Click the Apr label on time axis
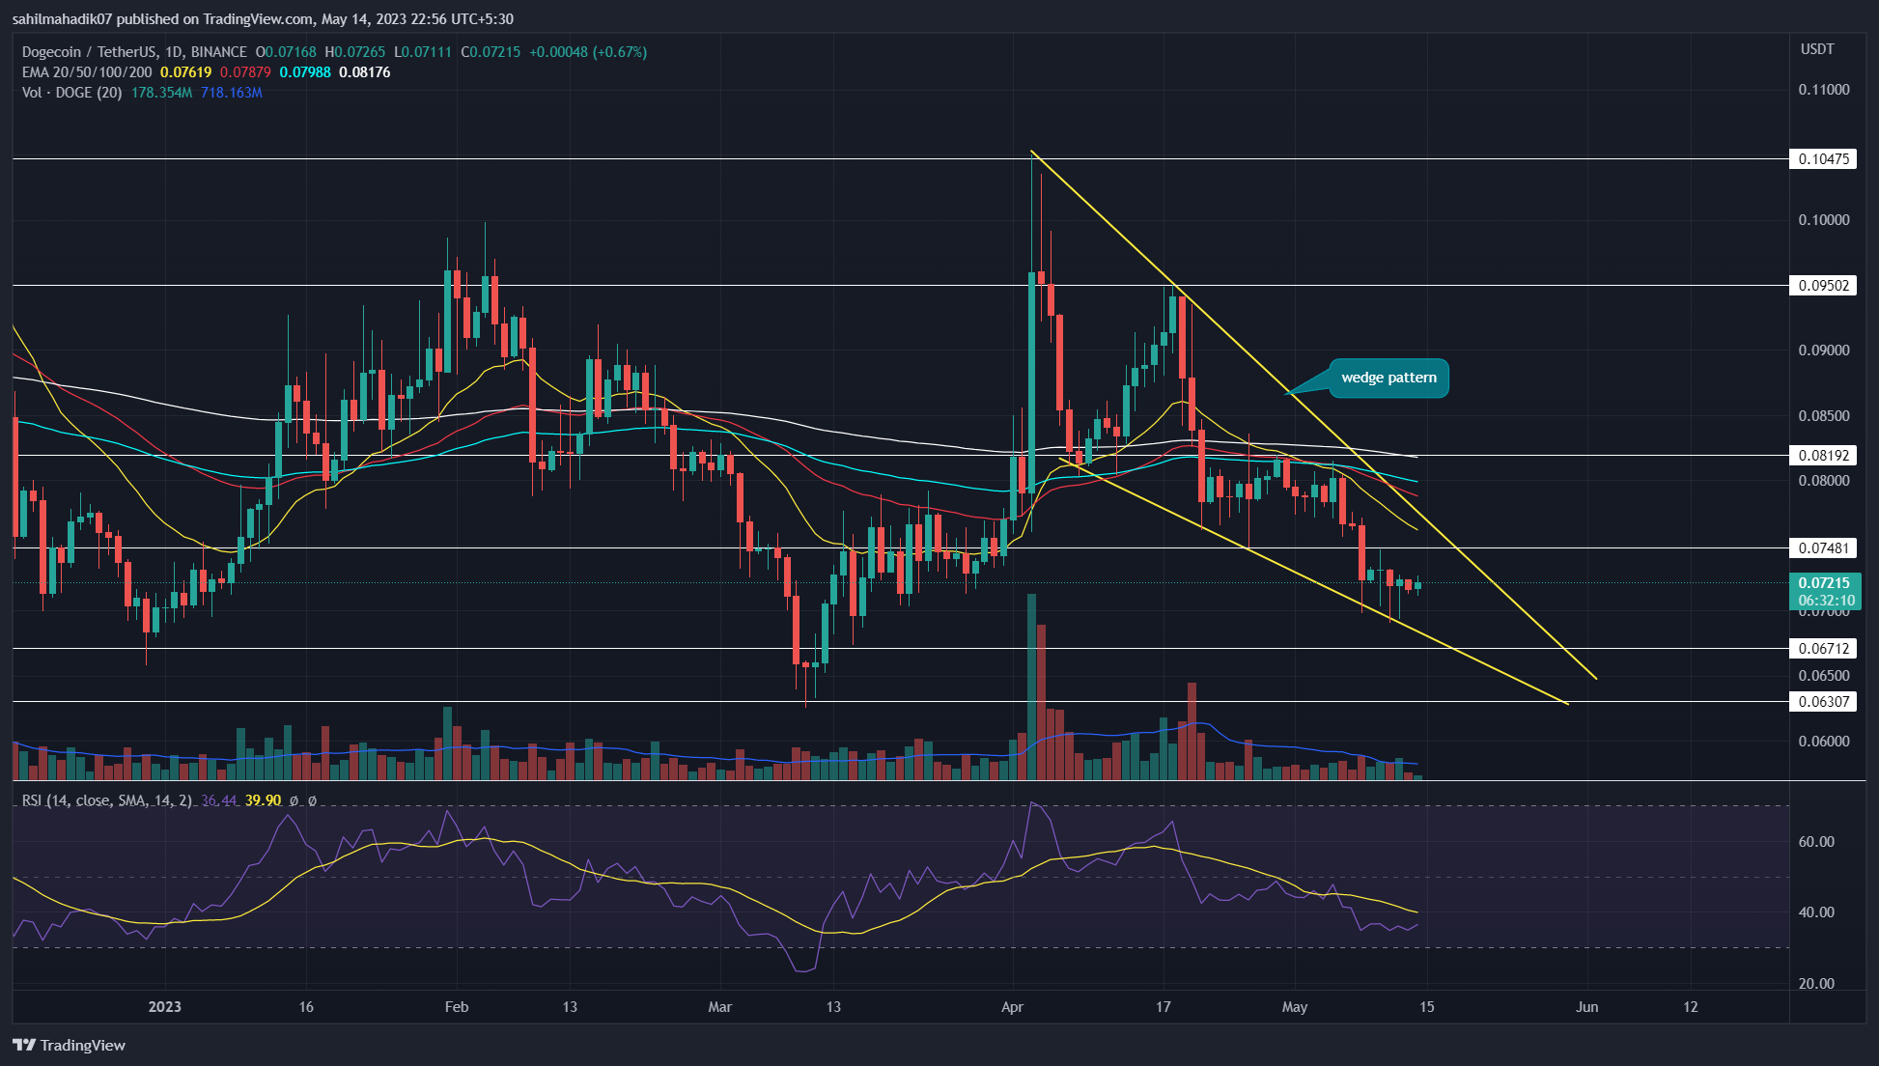1879x1066 pixels. (x=1013, y=1007)
